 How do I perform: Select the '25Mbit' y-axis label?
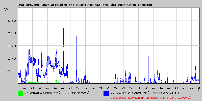12,33
